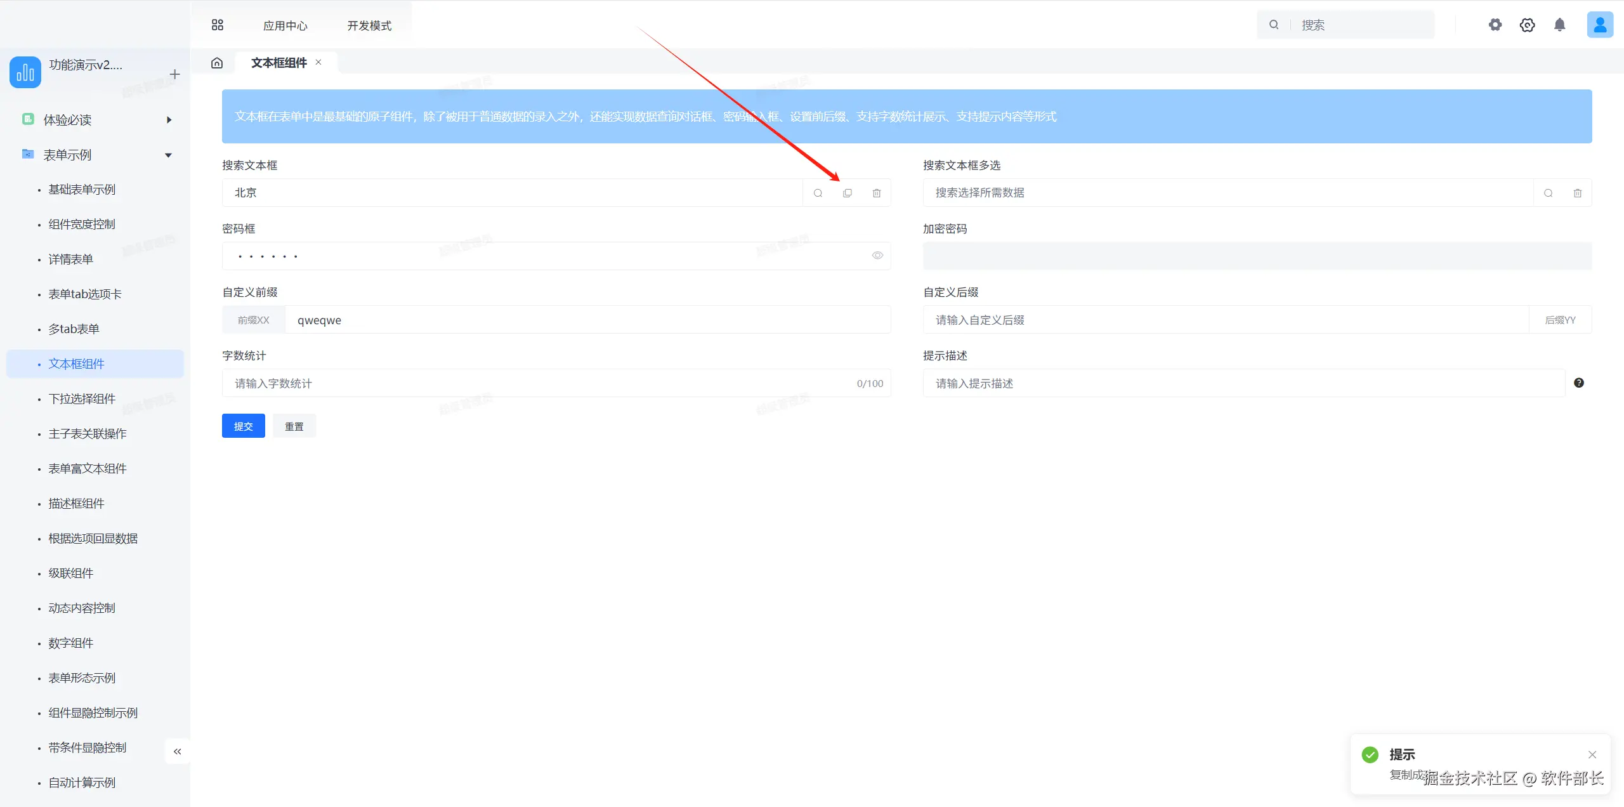Click the copy icon in the search textbox field

tap(847, 193)
